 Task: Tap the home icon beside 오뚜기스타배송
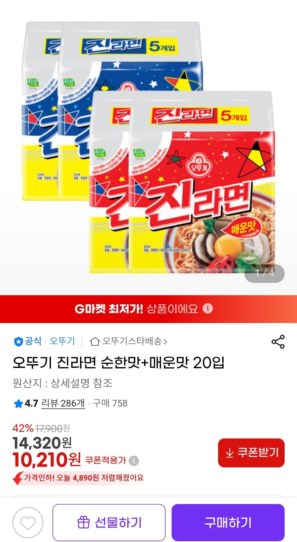click(x=95, y=342)
